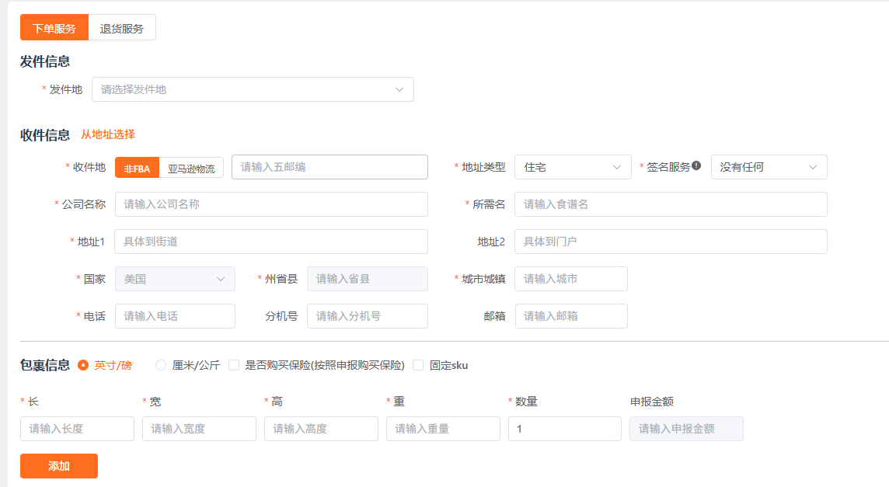Open the 发件地 dropdown
This screenshot has width=889, height=487.
click(x=253, y=89)
